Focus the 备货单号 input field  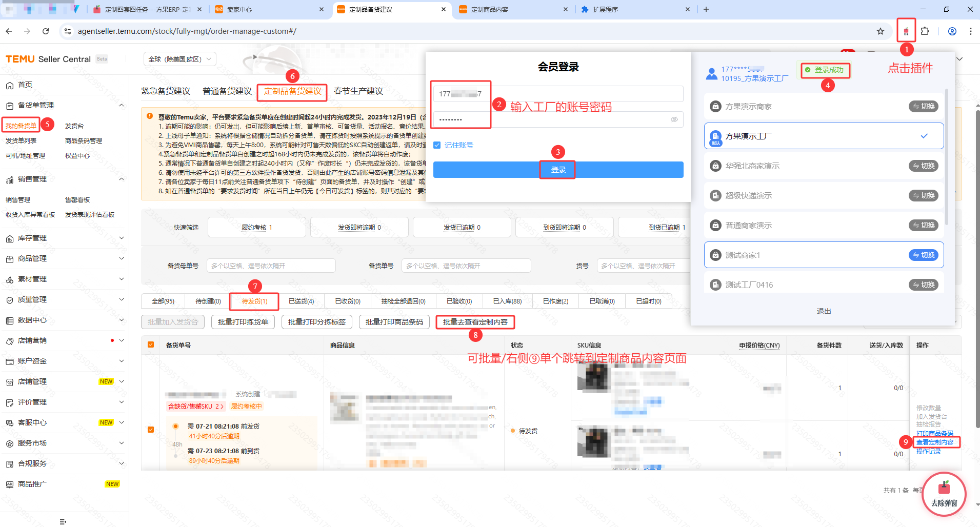click(x=466, y=266)
